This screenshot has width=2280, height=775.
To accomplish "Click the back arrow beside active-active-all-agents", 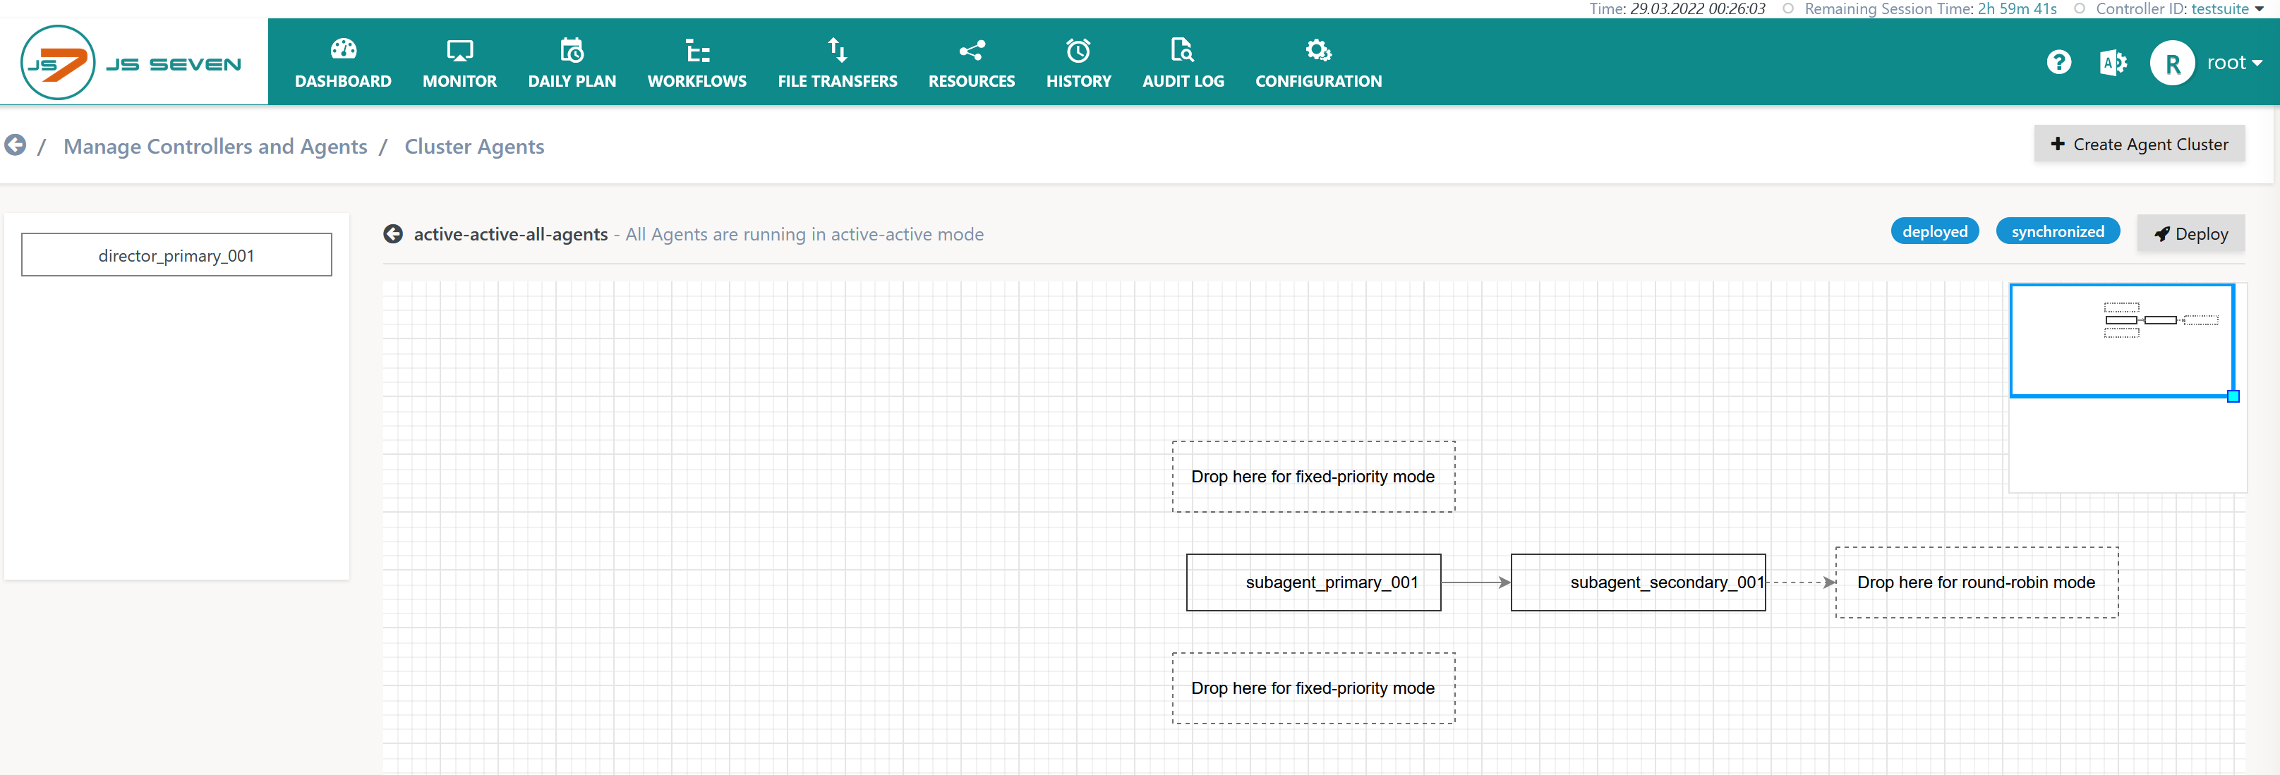I will (393, 233).
